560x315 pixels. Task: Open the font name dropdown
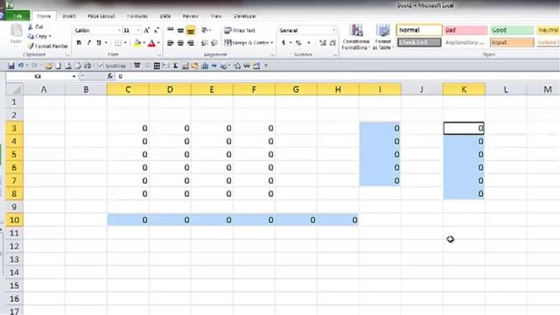tap(119, 31)
